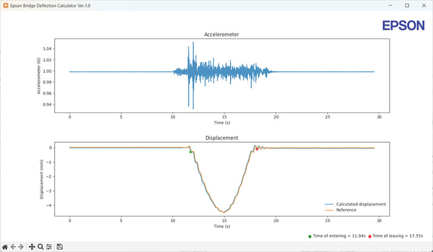The width and height of the screenshot is (433, 252).
Task: Click the Calculated displacement legend entry
Action: [361, 204]
